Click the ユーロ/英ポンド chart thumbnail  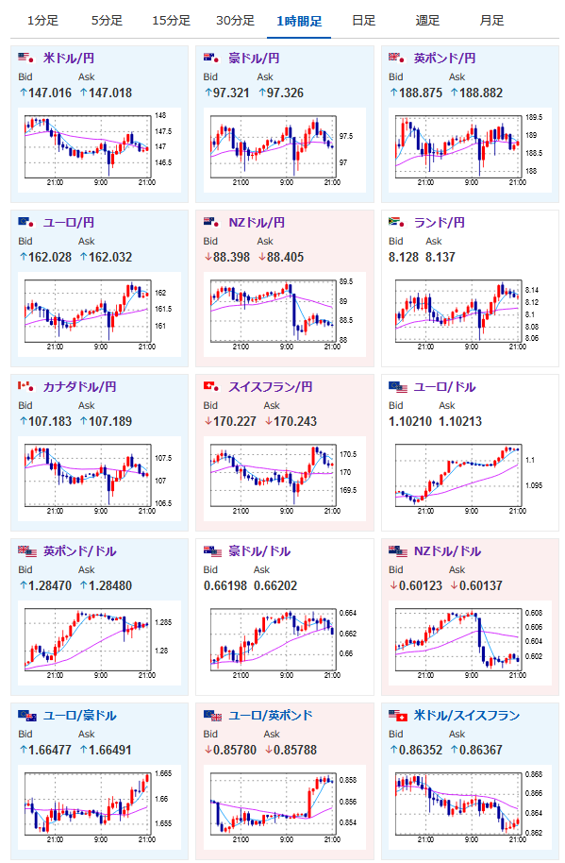click(285, 808)
